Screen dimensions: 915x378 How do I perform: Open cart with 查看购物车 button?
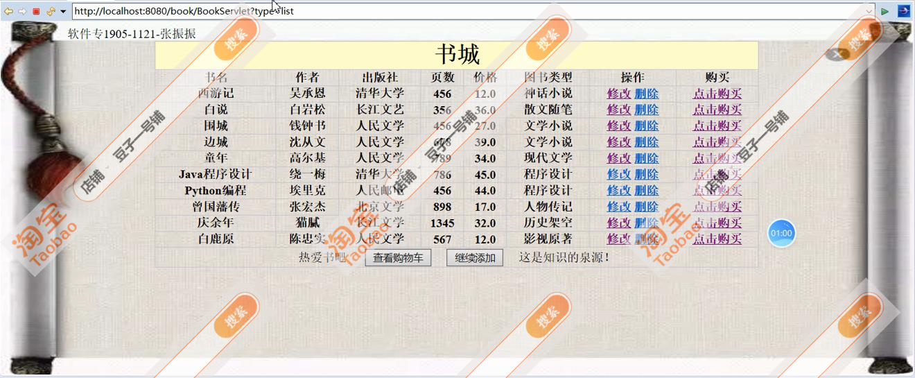tap(398, 258)
